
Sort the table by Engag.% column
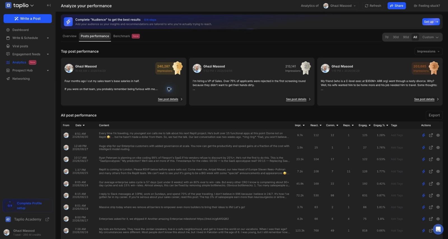coord(381,125)
